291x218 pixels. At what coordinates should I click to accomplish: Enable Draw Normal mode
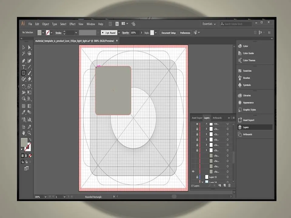[x=22, y=162]
